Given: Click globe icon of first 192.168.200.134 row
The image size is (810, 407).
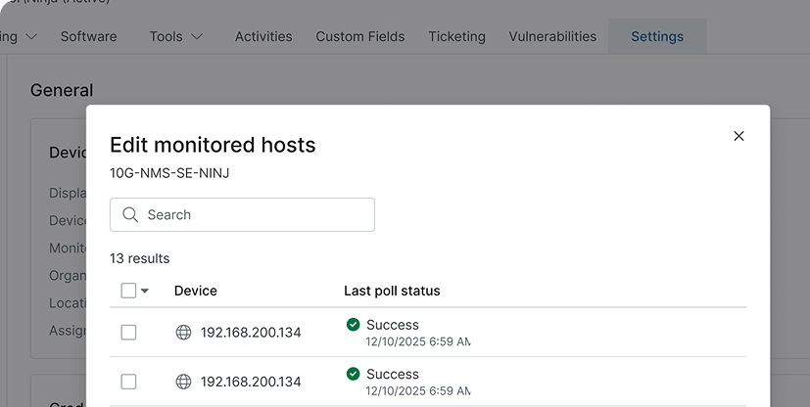Looking at the screenshot, I should pyautogui.click(x=183, y=333).
